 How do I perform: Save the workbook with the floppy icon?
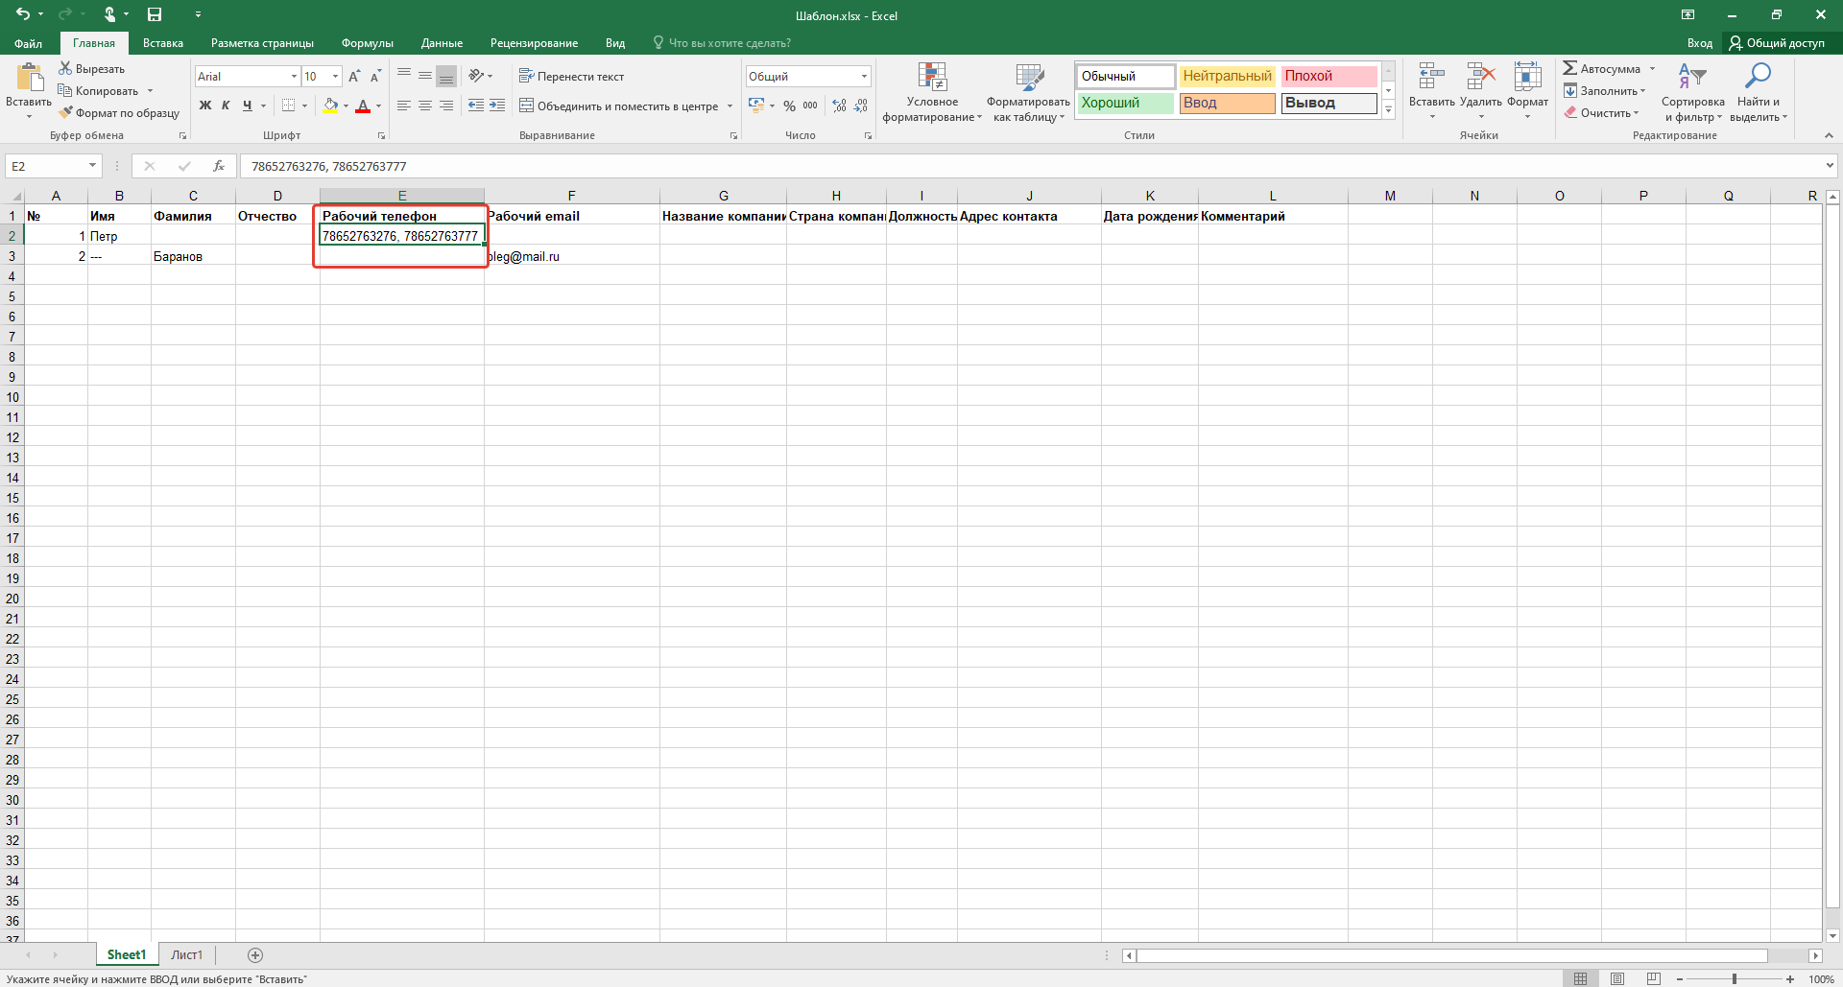(155, 14)
